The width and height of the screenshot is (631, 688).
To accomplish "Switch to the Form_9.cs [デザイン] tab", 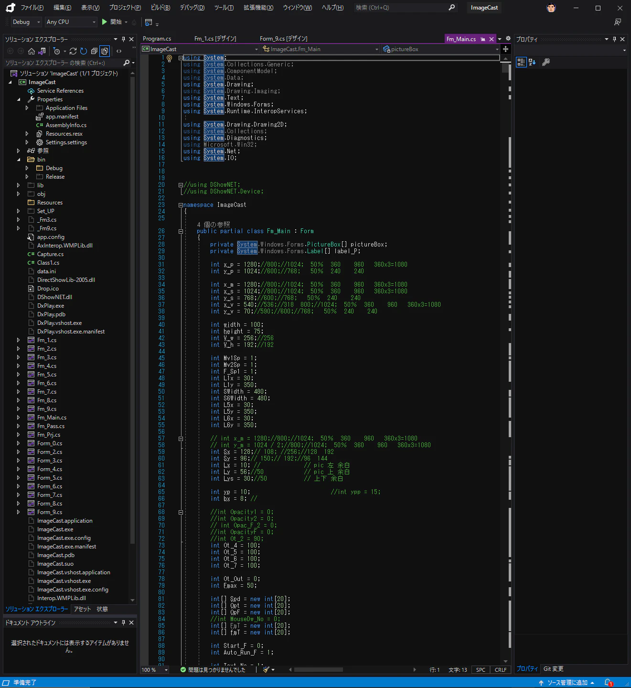I will 283,39.
